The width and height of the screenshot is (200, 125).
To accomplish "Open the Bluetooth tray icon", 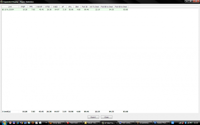I will 186,123.
